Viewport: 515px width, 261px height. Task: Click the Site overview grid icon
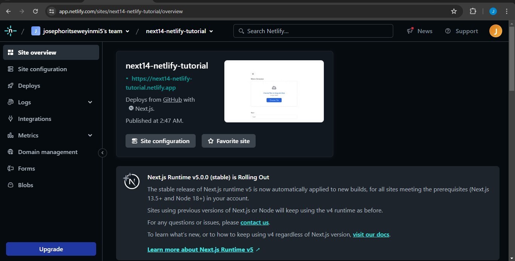pyautogui.click(x=11, y=52)
